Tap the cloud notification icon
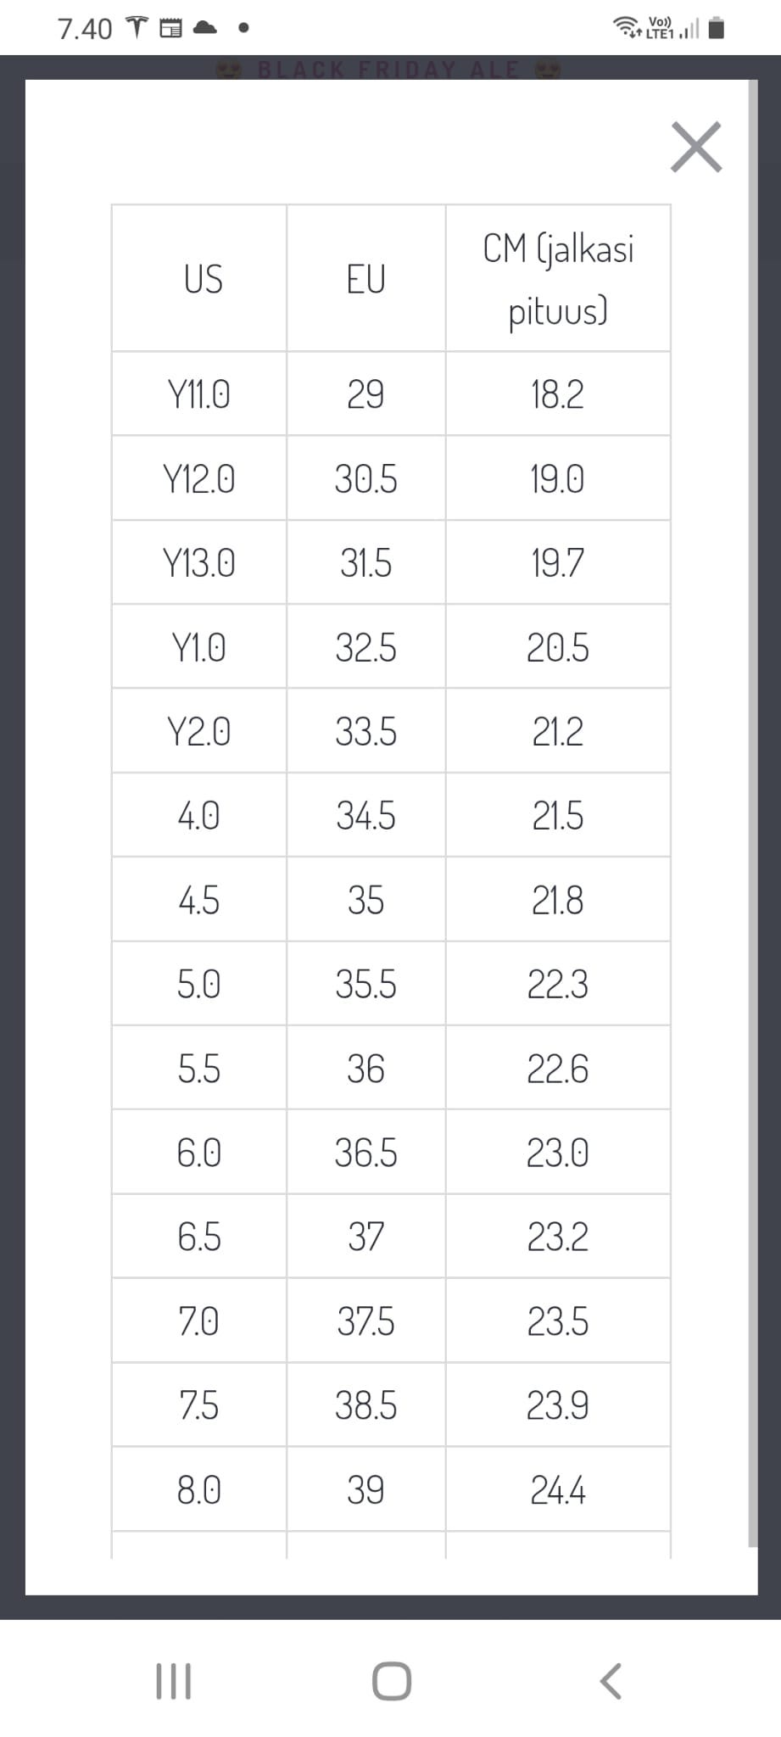The width and height of the screenshot is (781, 1737). tap(205, 28)
